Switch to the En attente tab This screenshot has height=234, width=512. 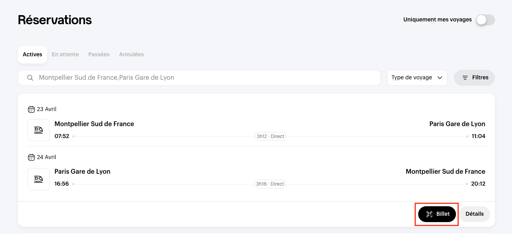pos(65,54)
